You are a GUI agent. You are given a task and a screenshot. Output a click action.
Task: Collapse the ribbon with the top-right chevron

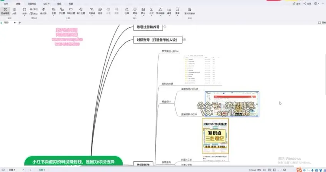coord(323,3)
